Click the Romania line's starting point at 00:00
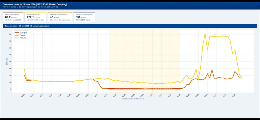The image size is (260, 120). pyautogui.click(x=24, y=70)
